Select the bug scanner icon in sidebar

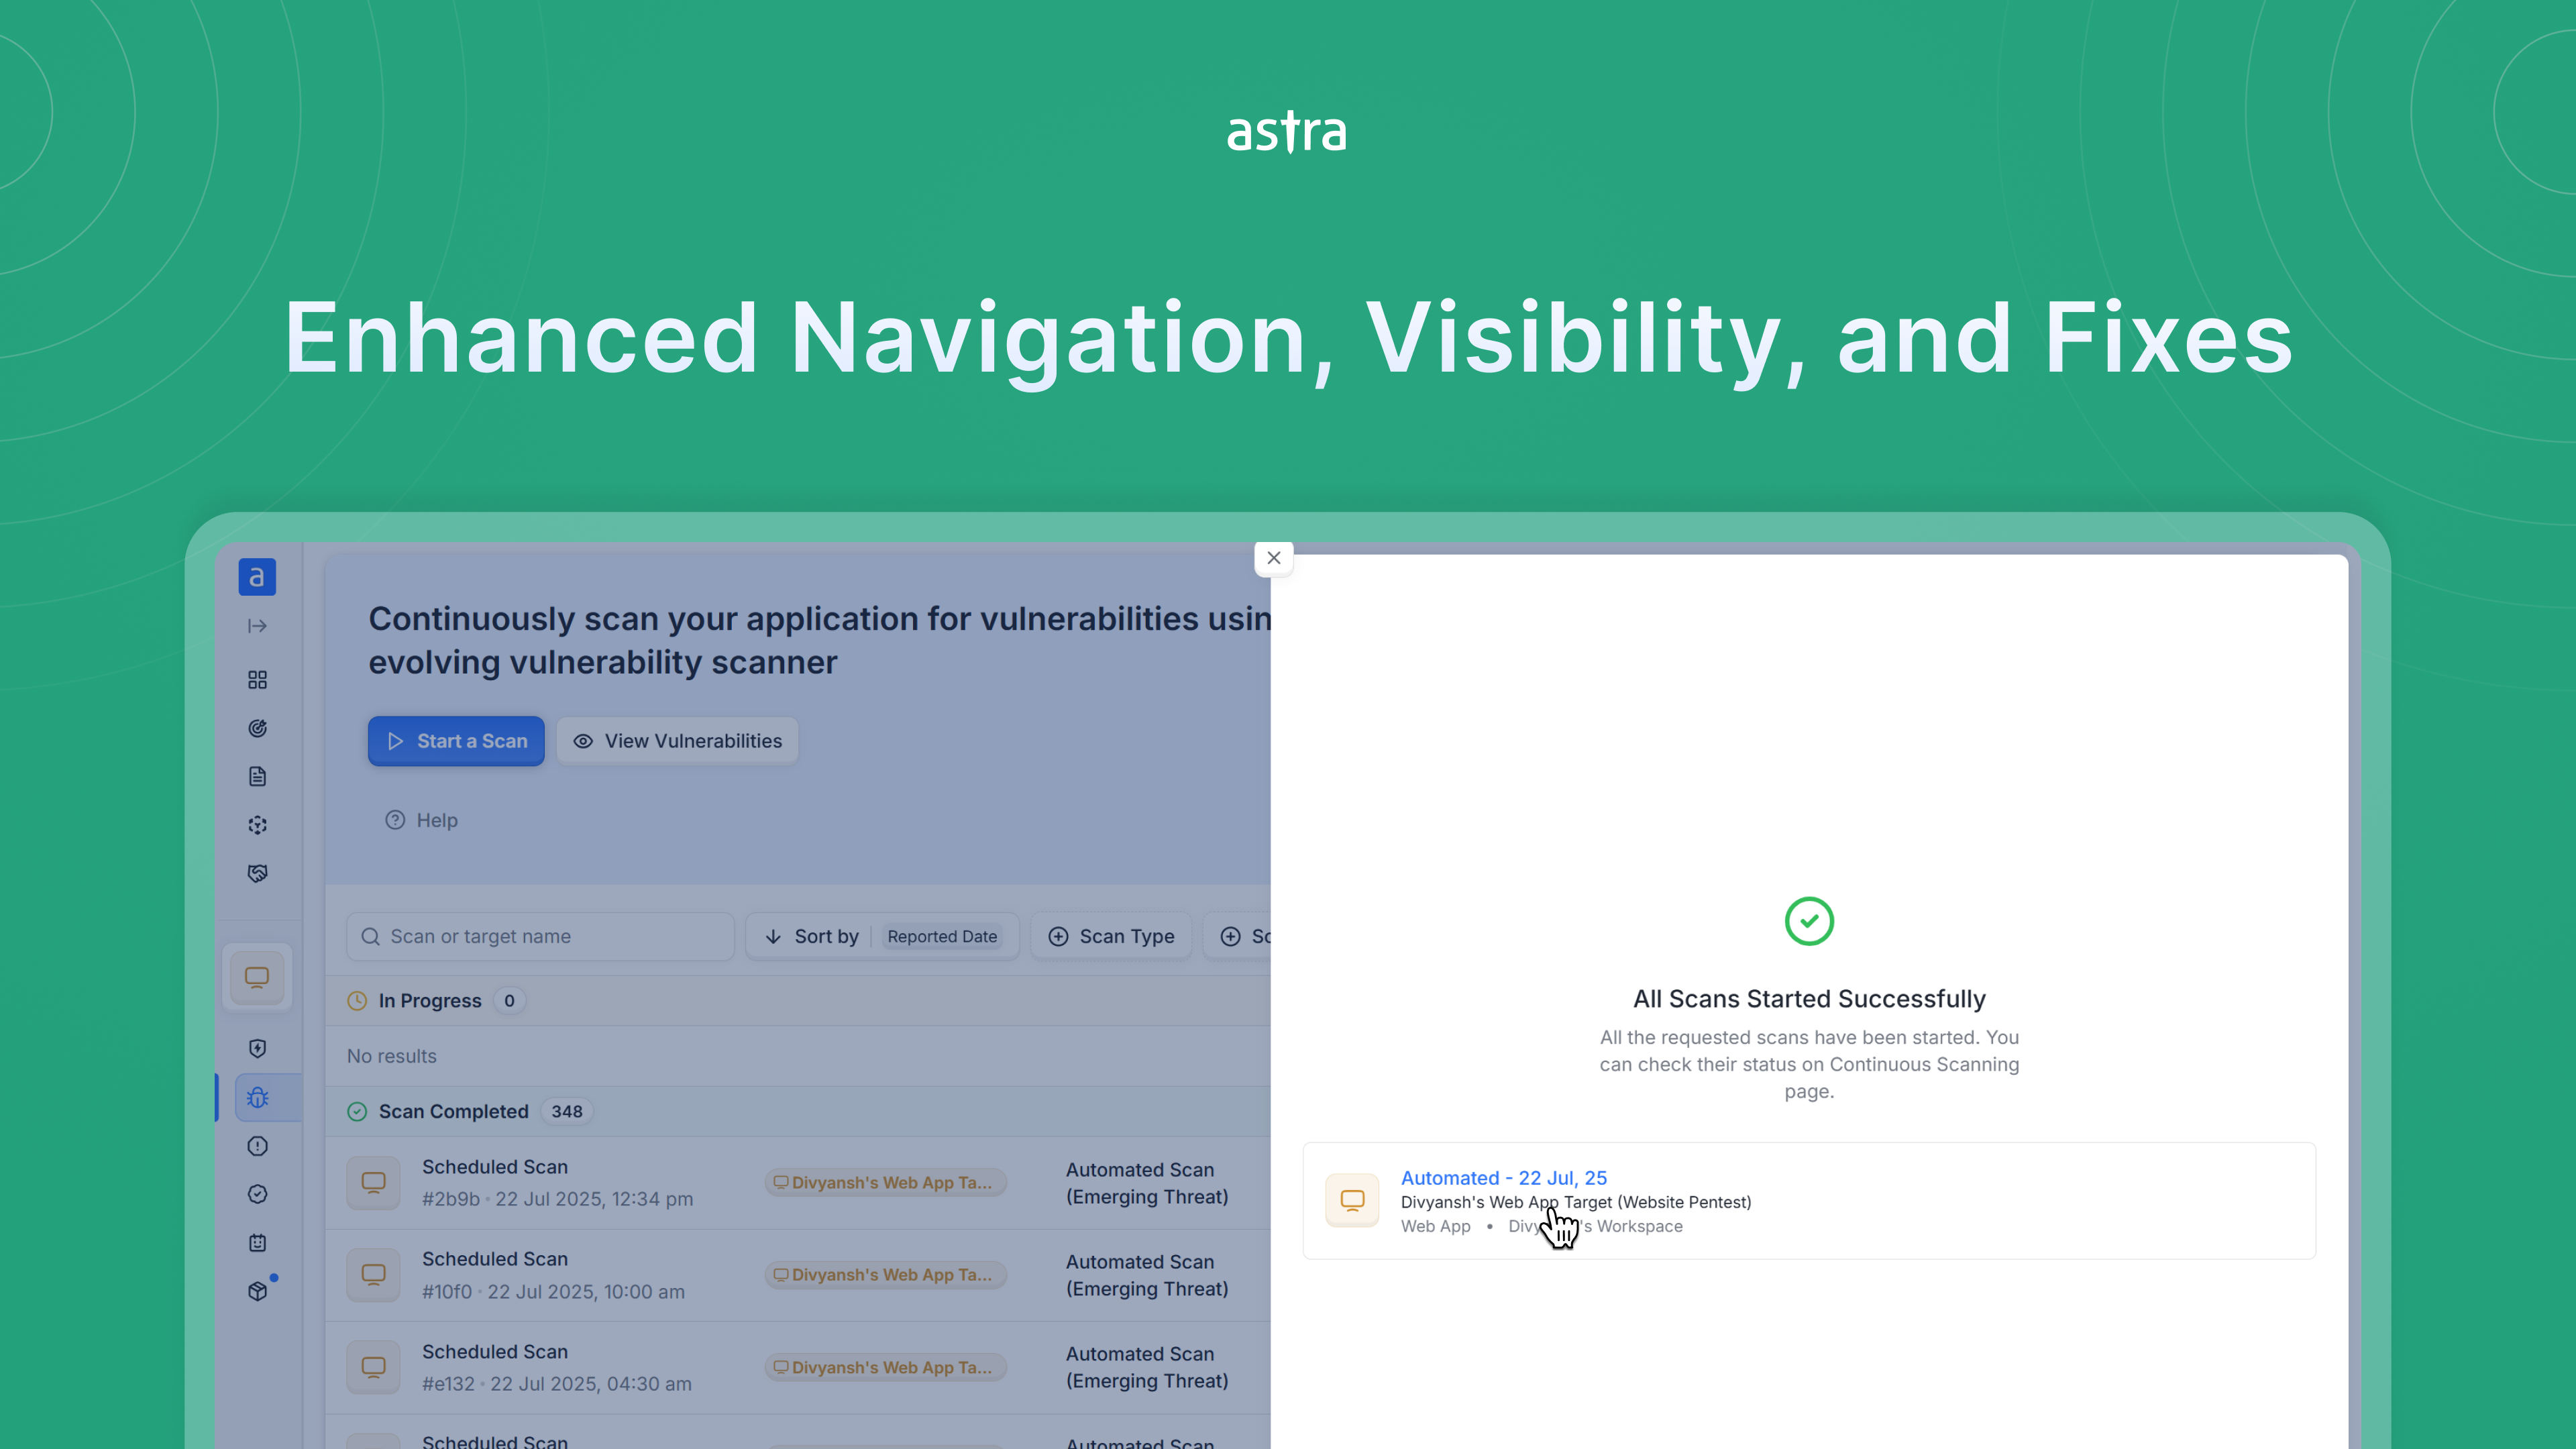[x=257, y=1098]
